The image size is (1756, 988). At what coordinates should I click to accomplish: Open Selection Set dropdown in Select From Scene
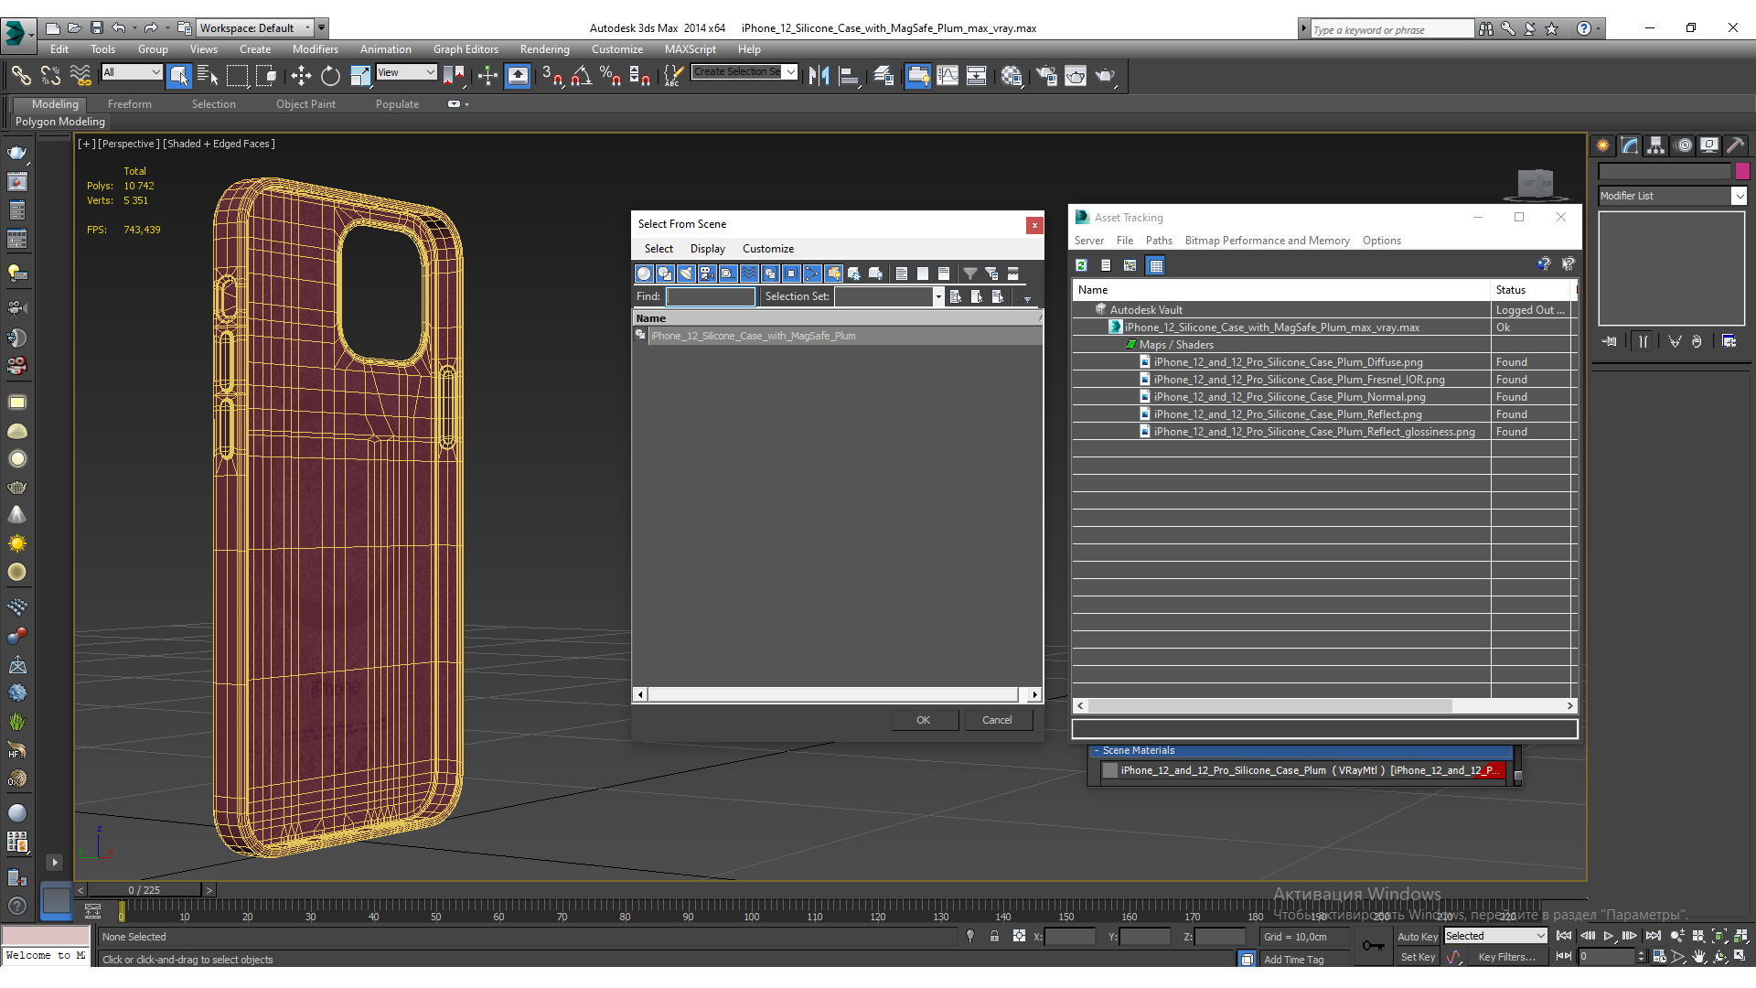(x=937, y=296)
